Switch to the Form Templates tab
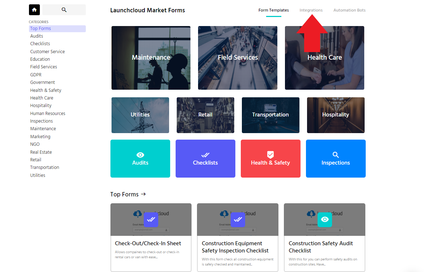 click(x=274, y=10)
